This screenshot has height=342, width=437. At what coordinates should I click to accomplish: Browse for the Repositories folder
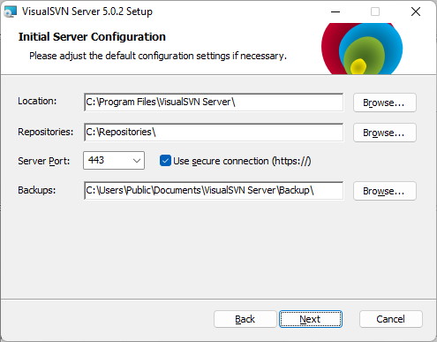click(385, 133)
